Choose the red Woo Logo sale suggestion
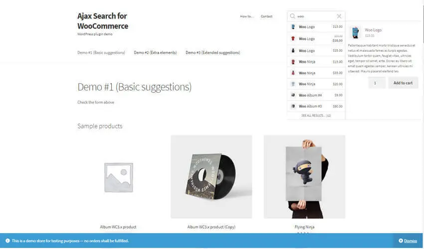The height and width of the screenshot is (249, 424). click(x=316, y=39)
